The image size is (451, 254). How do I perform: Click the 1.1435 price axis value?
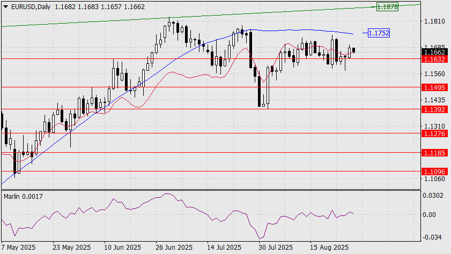[434, 100]
